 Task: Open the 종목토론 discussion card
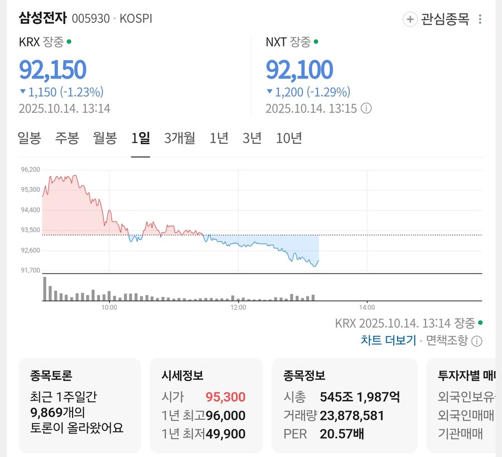tap(79, 405)
